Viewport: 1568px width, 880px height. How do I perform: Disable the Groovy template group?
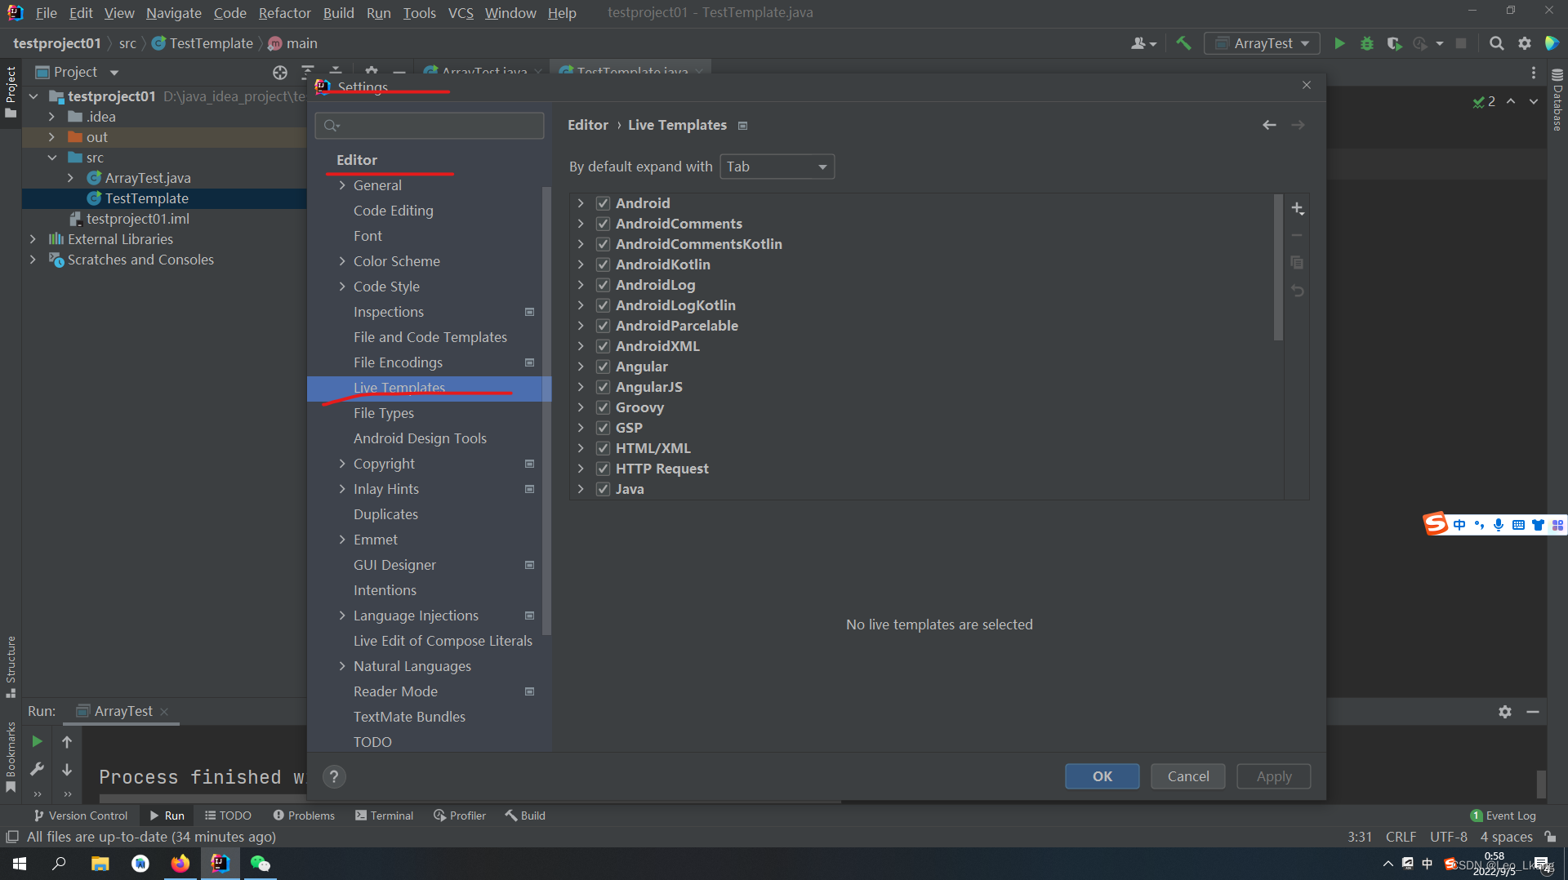[603, 407]
